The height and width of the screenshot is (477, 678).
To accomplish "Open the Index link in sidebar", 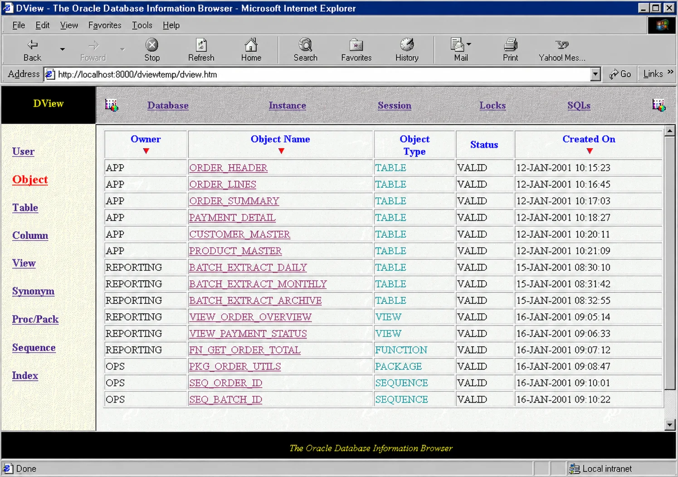I will [x=25, y=375].
